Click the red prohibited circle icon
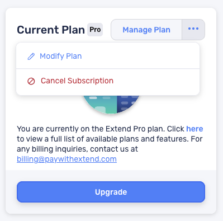 31,81
